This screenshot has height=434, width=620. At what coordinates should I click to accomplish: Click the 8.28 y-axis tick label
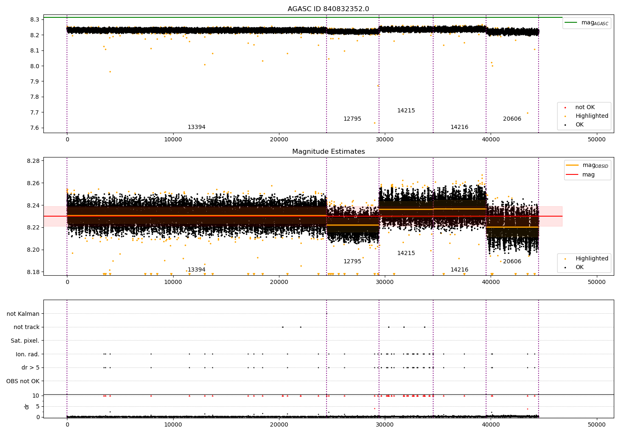33,161
